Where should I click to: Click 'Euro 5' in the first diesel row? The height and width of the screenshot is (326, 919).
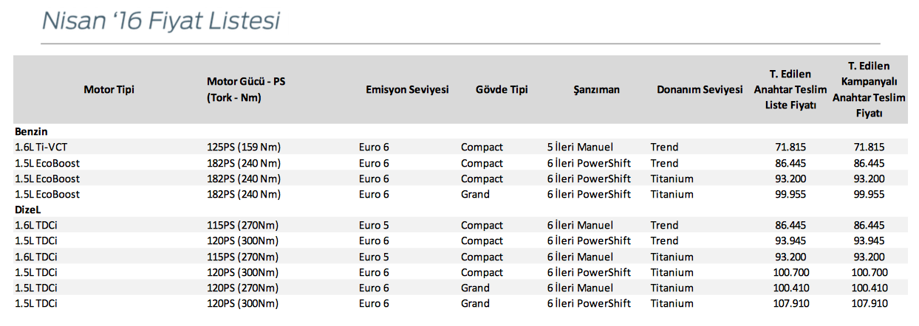coord(374,226)
